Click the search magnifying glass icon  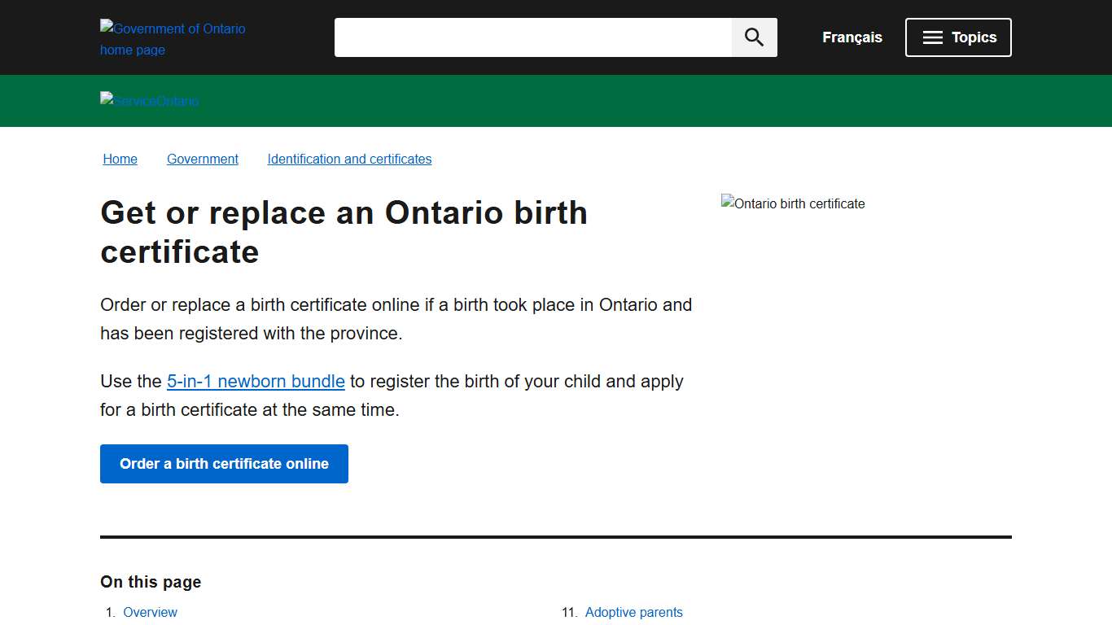click(x=753, y=37)
